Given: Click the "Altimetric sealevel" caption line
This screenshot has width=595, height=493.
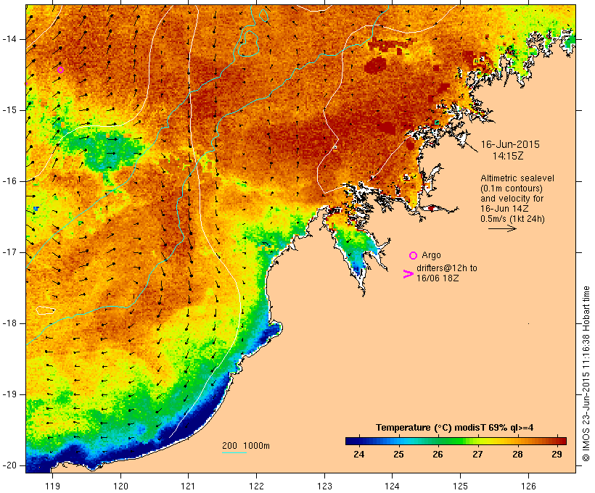Looking at the screenshot, I should 517,178.
